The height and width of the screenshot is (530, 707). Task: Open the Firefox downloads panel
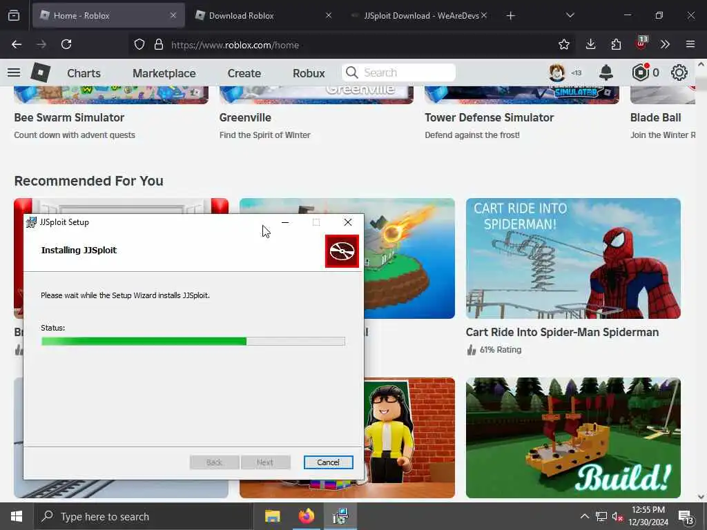(x=591, y=45)
